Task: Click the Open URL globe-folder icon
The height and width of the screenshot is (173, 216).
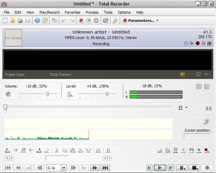Action: coord(20,21)
